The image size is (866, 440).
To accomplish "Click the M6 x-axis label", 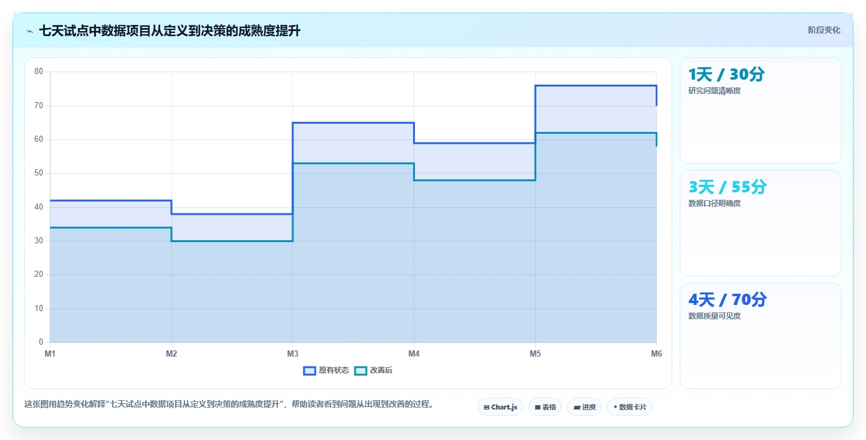I will [656, 353].
